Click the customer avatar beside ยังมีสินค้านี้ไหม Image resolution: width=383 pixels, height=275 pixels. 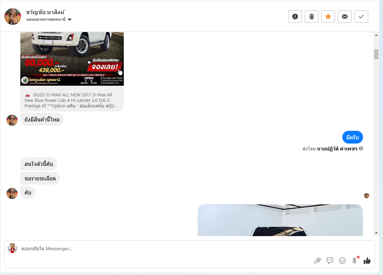[12, 120]
